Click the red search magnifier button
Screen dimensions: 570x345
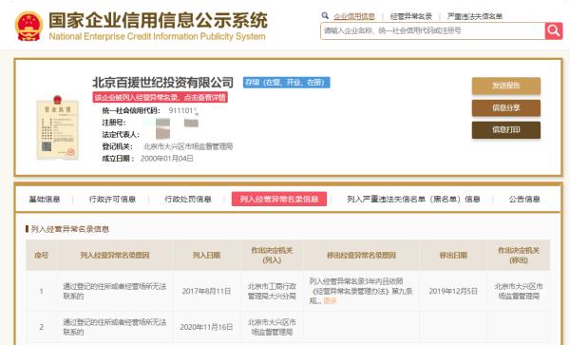[x=554, y=31]
